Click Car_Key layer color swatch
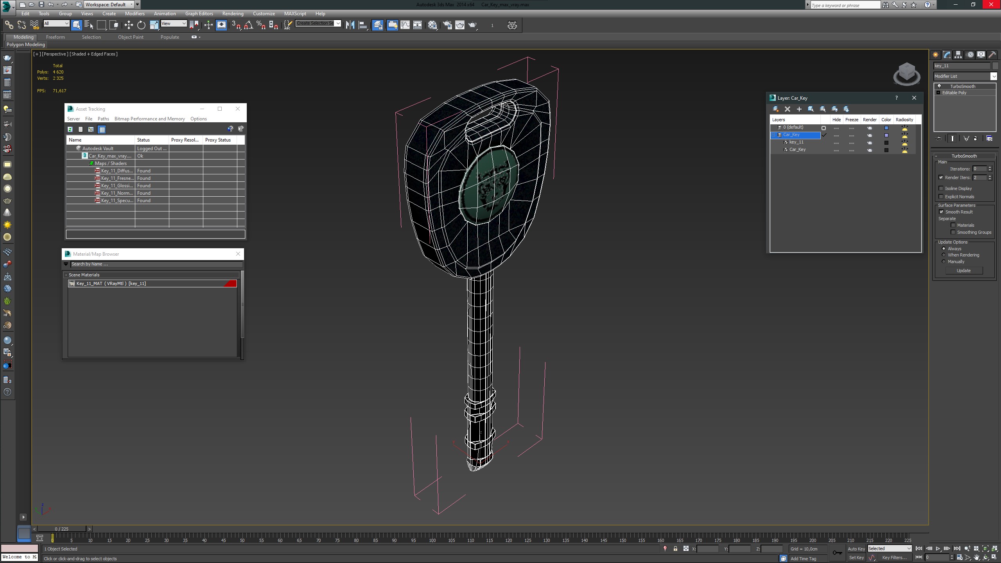 click(886, 135)
